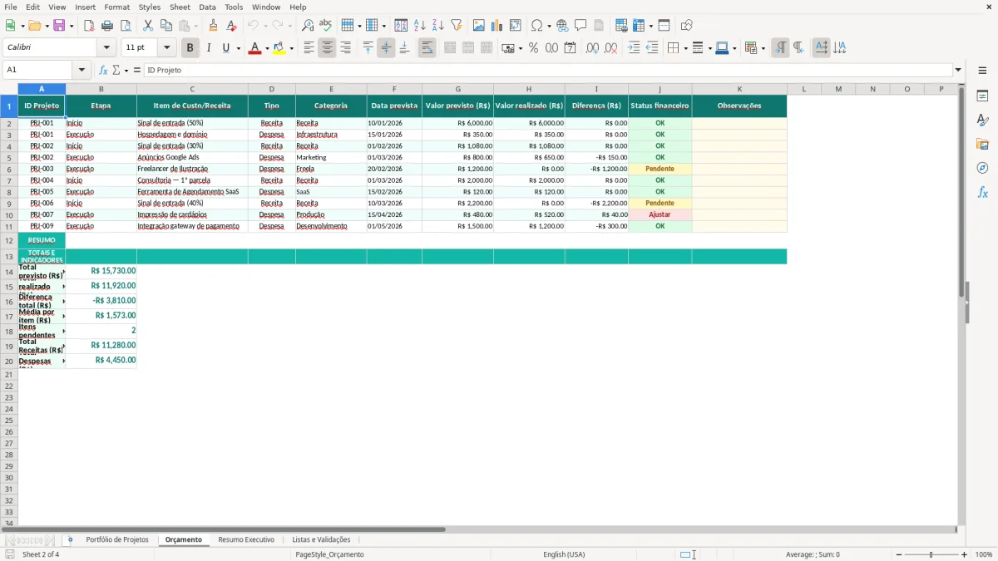
Task: Click the zoom slider in status bar
Action: pyautogui.click(x=931, y=554)
